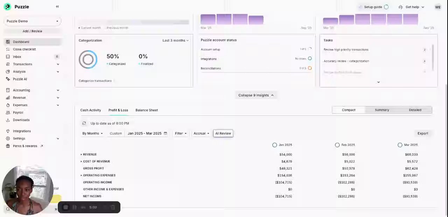Expand the OPERATING EXPENSES row
Viewport: 448px width, 217px height.
tap(81, 175)
